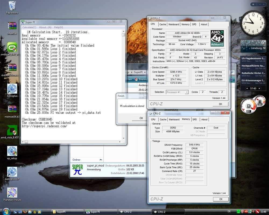The height and width of the screenshot is (215, 269).
Task: Open US-Flugabenteurer feed headline
Action: click(253, 59)
